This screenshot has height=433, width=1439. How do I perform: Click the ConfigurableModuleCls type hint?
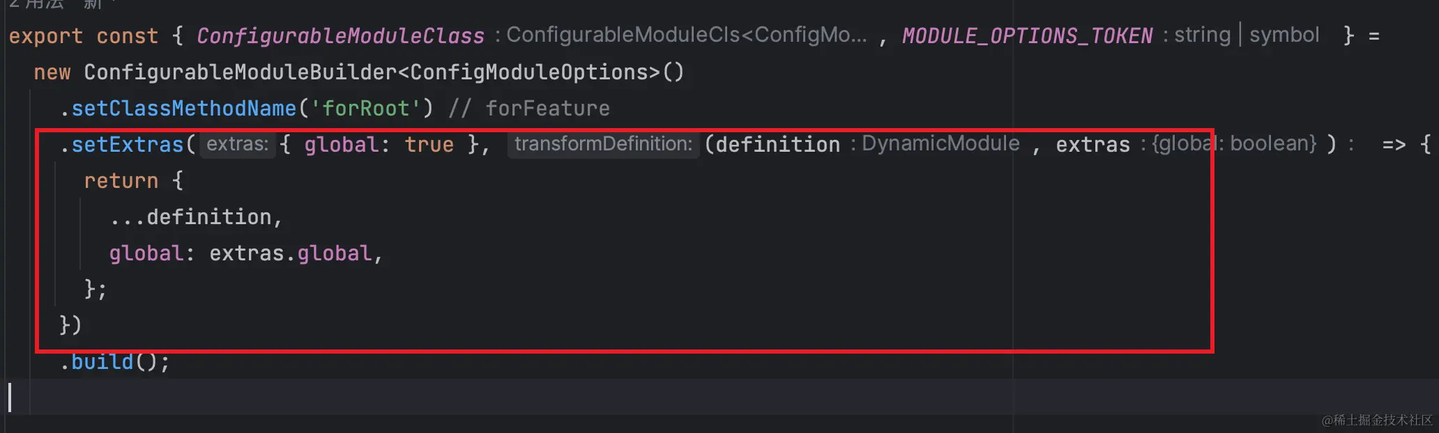pyautogui.click(x=687, y=35)
